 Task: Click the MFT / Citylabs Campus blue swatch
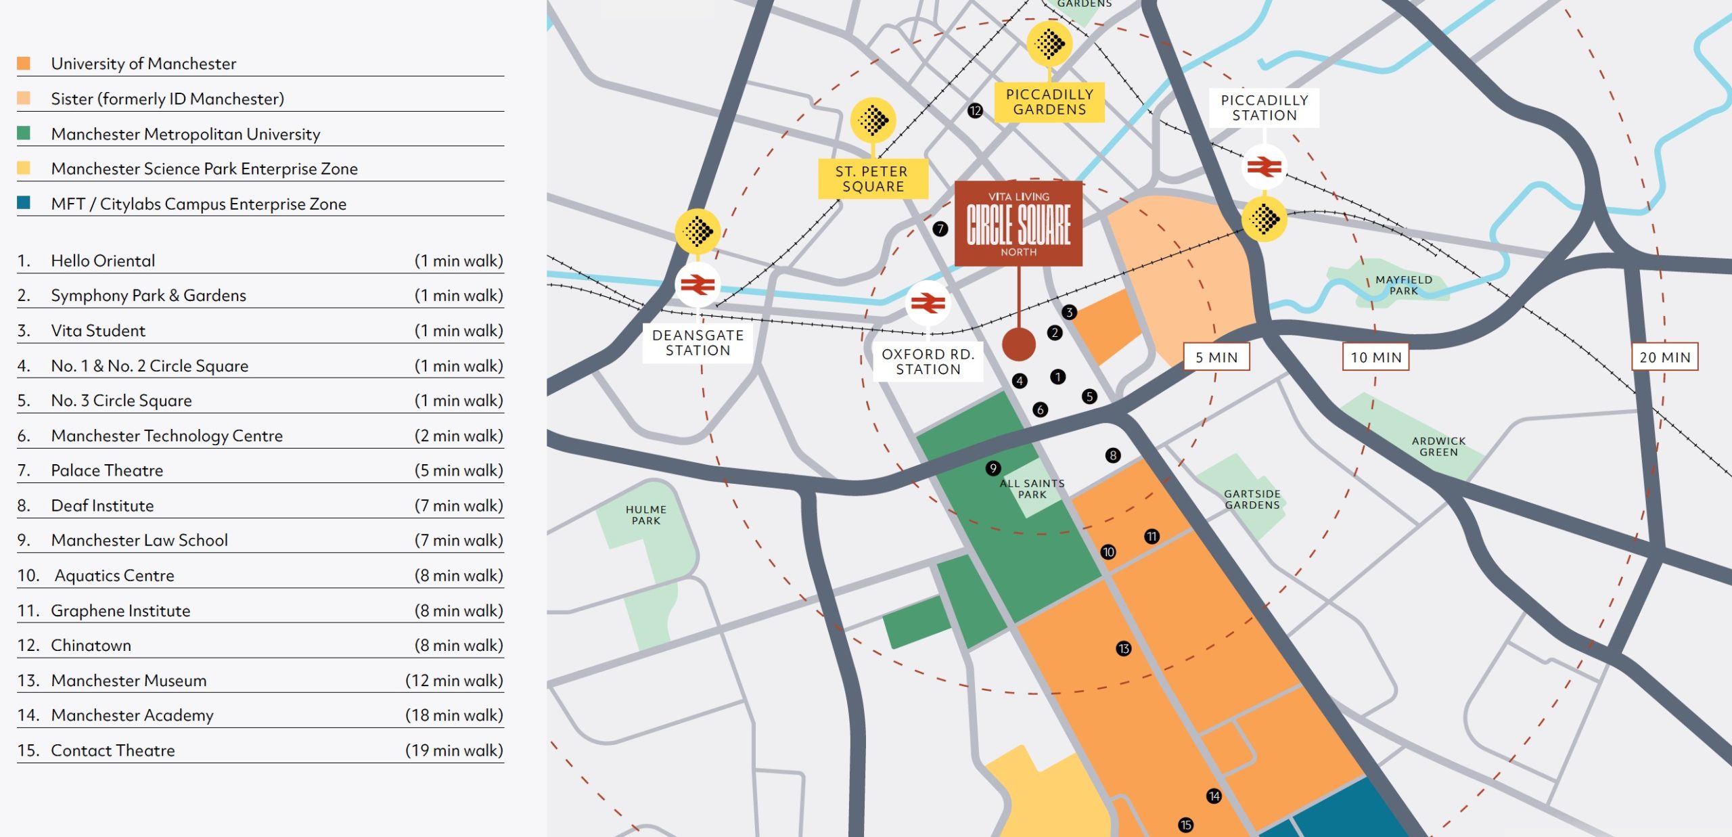pos(24,203)
